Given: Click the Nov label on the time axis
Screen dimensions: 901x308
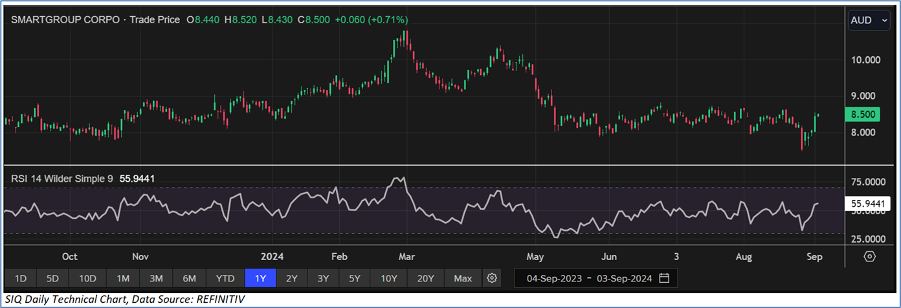Looking at the screenshot, I should [x=140, y=256].
